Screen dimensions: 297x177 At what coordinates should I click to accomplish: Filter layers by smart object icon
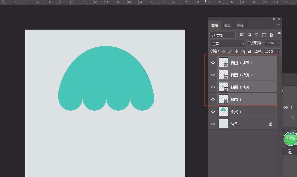271,35
